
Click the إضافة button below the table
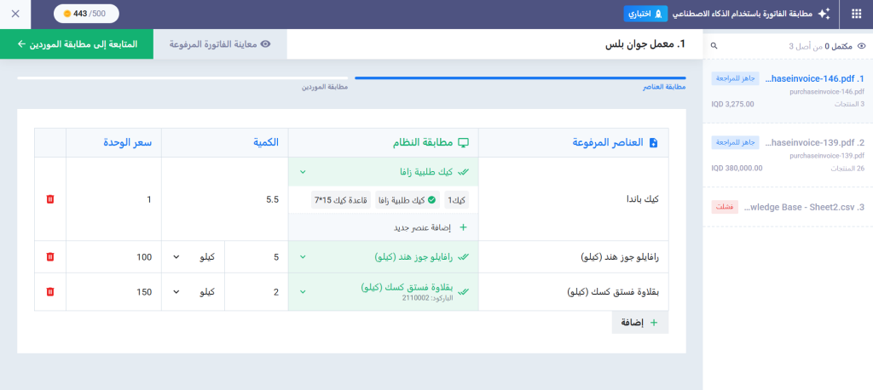639,323
